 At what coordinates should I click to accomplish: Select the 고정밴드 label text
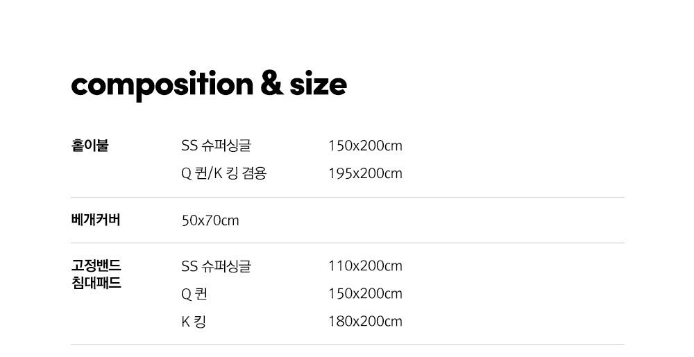coord(96,265)
